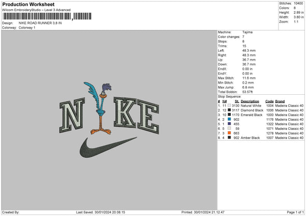Screen dimensions: 306x216
Task: Click the Colorway 1 value
Action: click(27, 28)
